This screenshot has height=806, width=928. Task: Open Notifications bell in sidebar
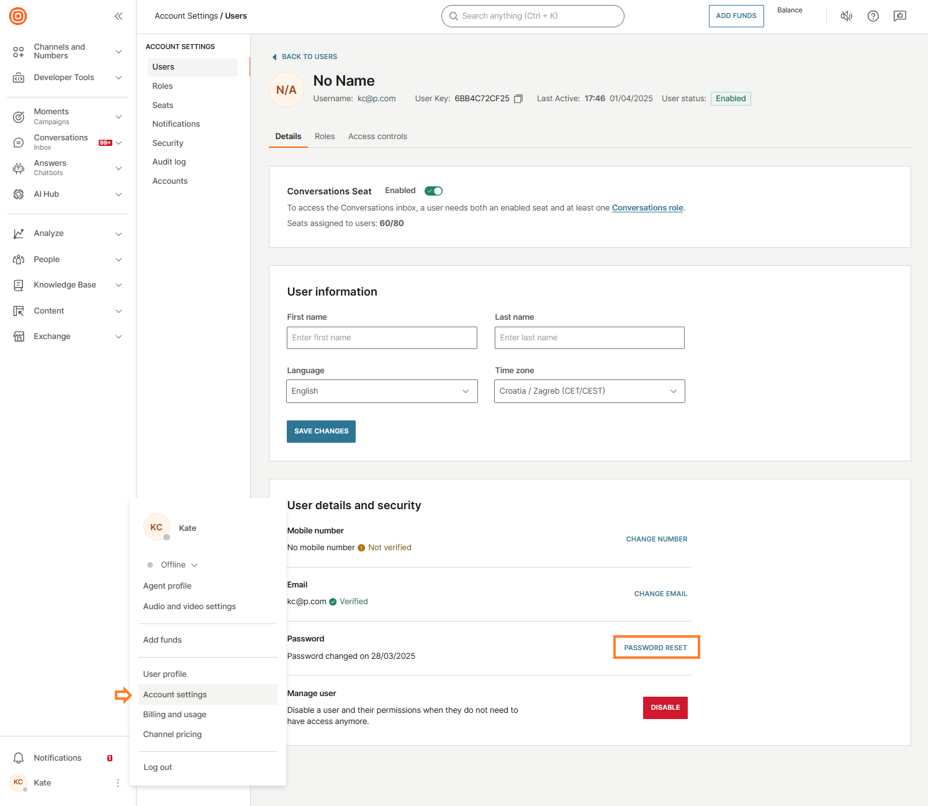19,758
